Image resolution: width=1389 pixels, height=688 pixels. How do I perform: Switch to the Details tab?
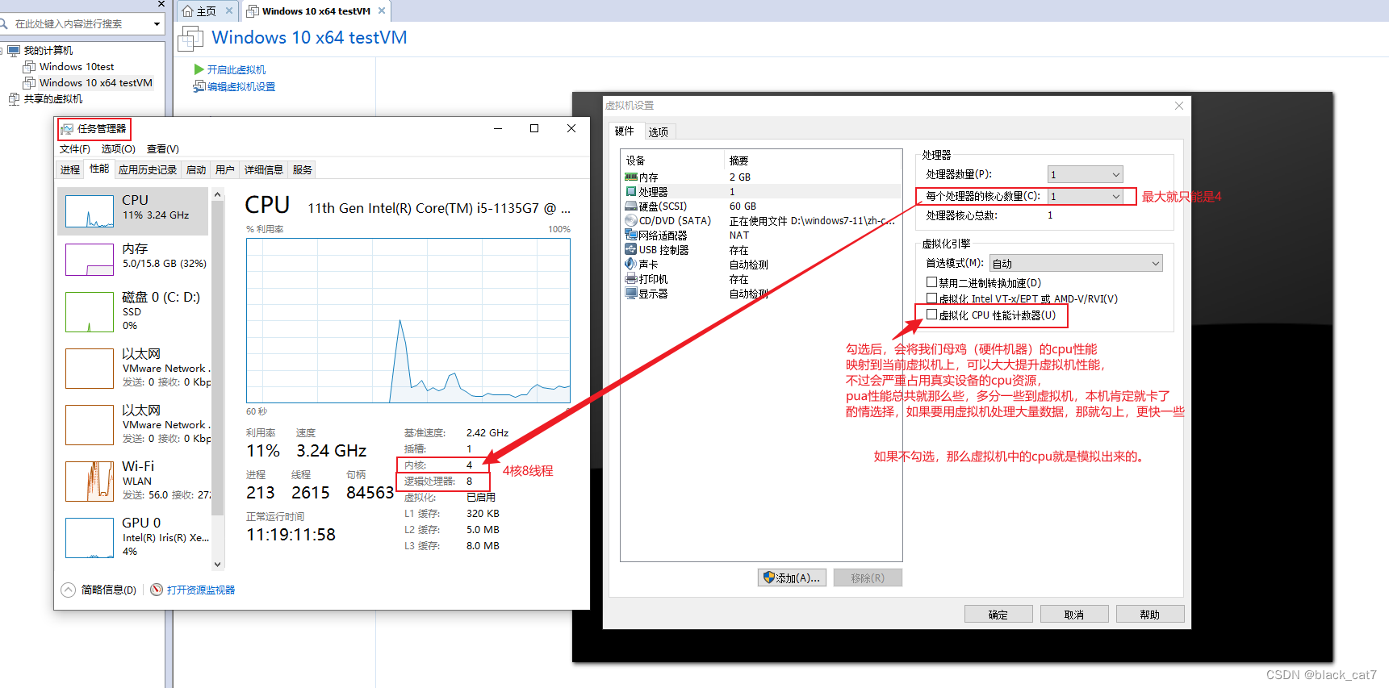[x=264, y=169]
